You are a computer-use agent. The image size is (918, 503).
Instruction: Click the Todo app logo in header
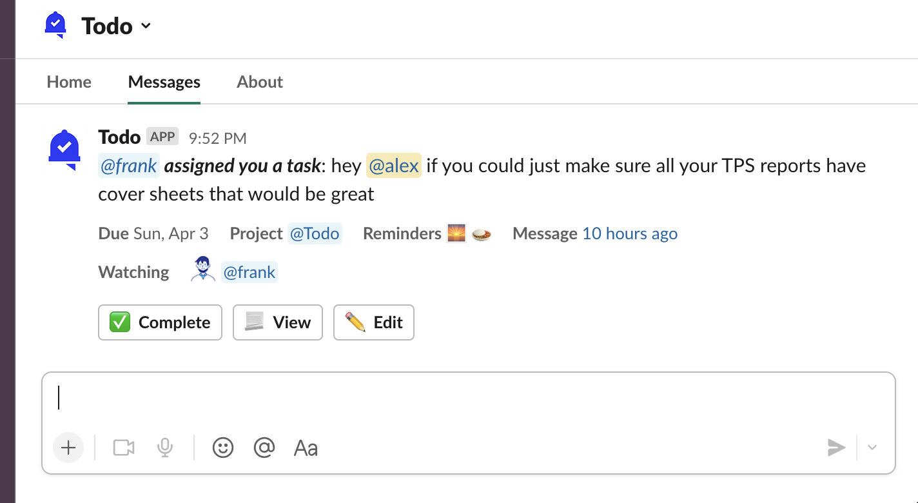pos(56,25)
